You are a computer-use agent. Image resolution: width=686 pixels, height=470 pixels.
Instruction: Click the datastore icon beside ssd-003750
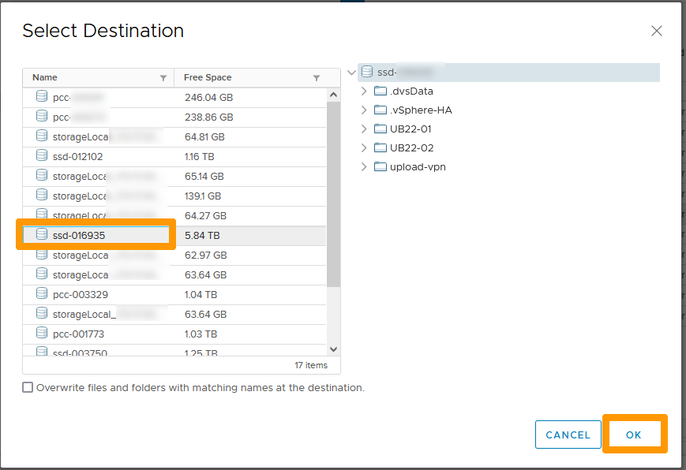(x=41, y=352)
